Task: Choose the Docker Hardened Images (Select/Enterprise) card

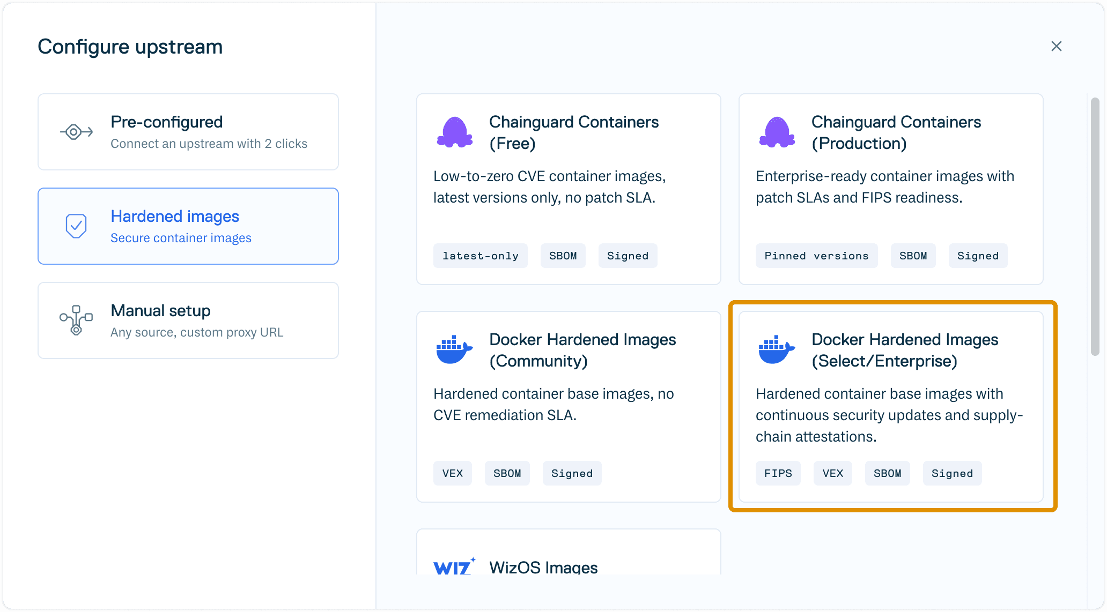Action: [891, 407]
